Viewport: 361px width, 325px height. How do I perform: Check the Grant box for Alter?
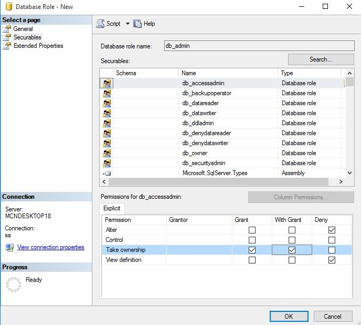[252, 230]
